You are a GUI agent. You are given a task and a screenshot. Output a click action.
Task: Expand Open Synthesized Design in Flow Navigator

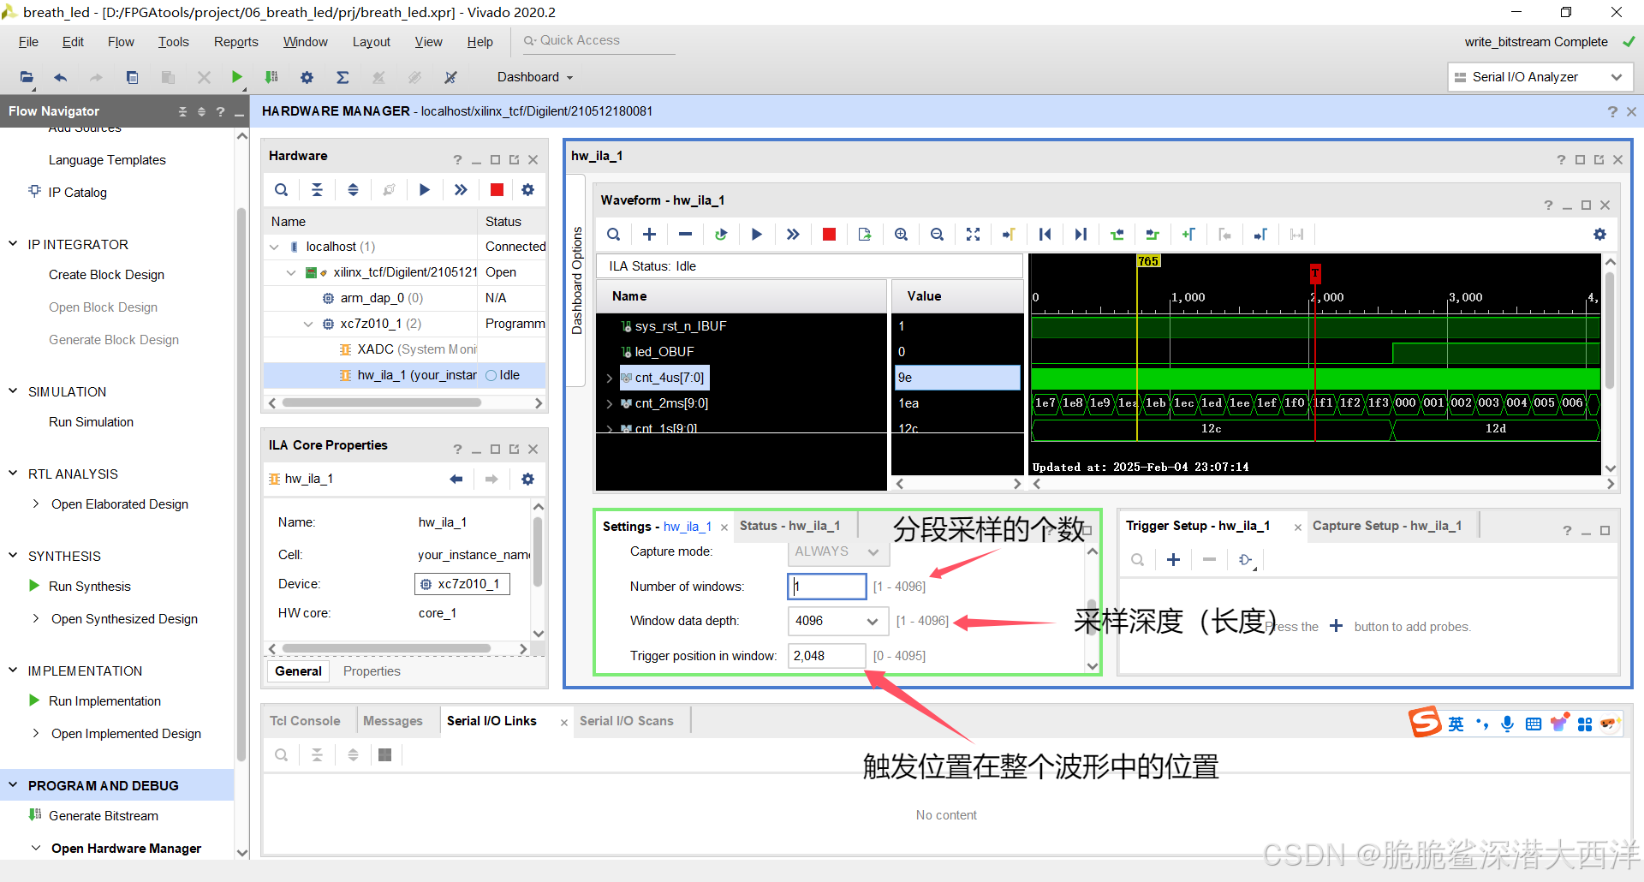35,618
